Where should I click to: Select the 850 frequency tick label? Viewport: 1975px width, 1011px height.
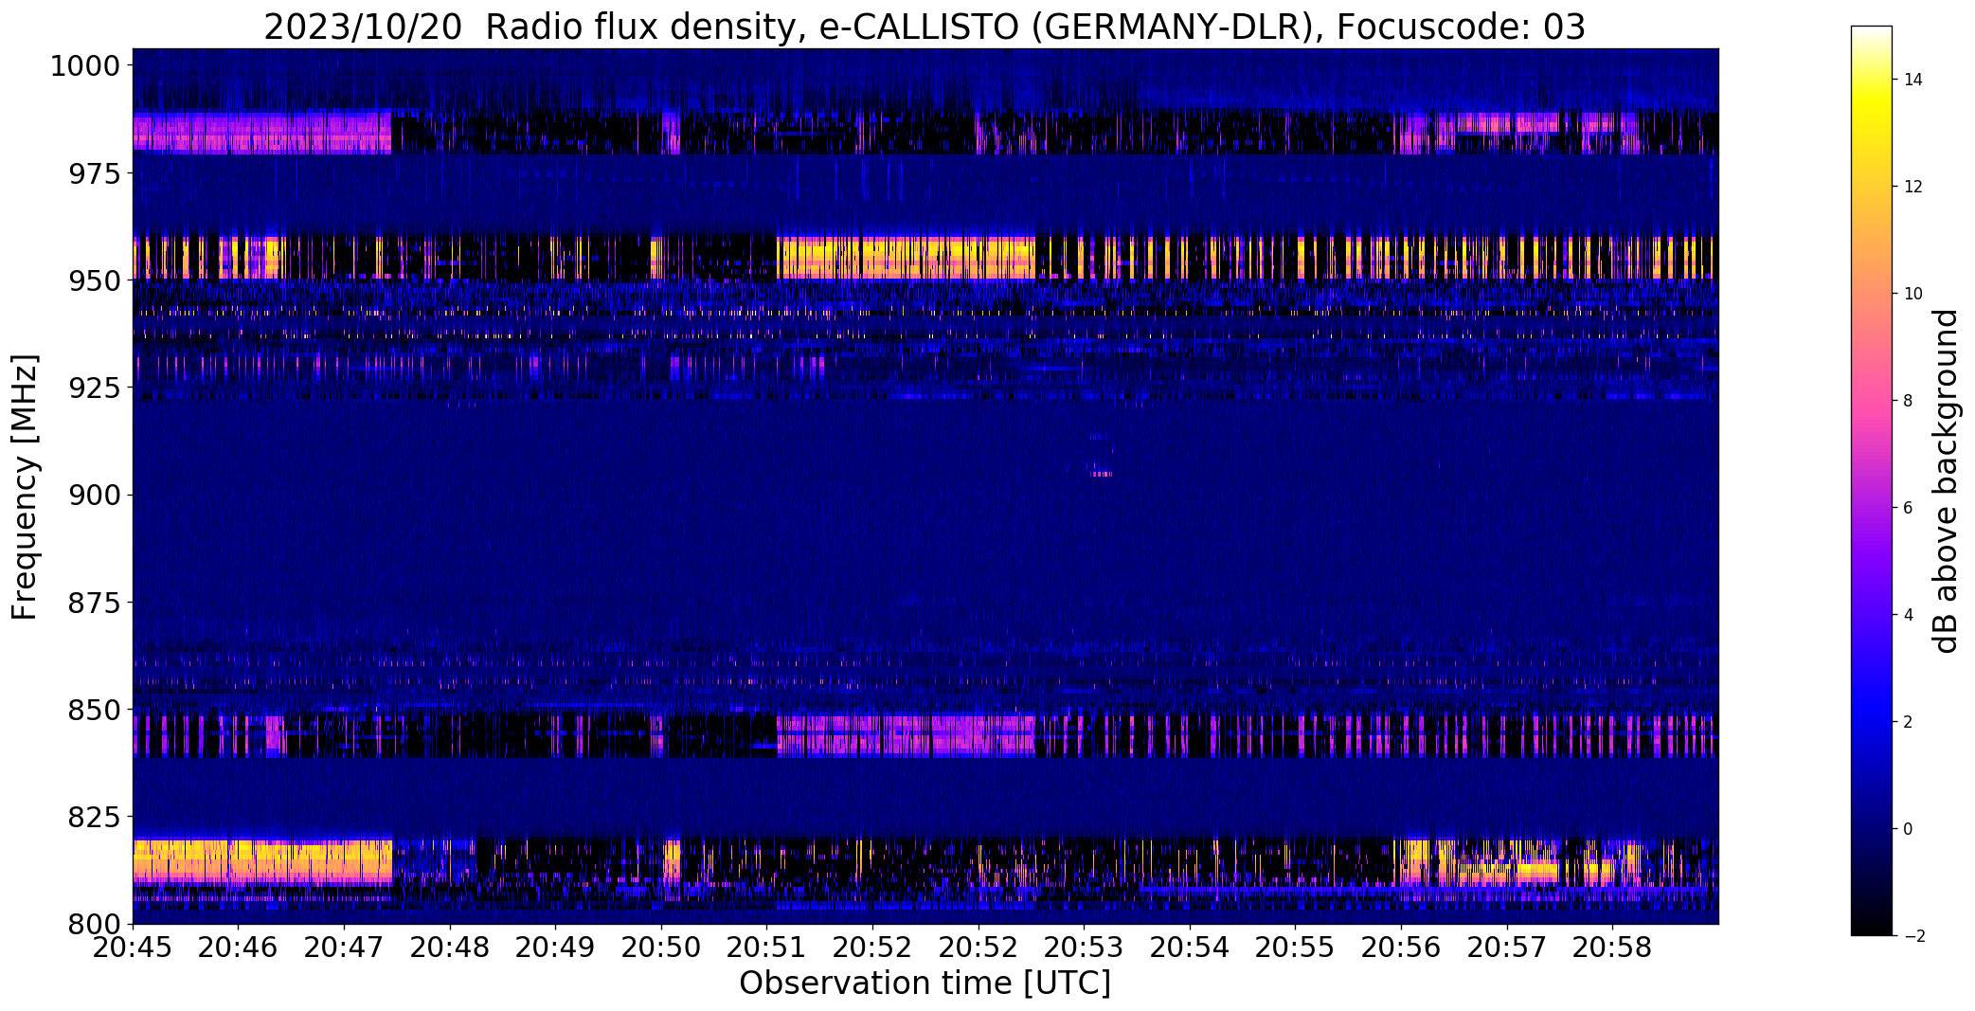(94, 709)
